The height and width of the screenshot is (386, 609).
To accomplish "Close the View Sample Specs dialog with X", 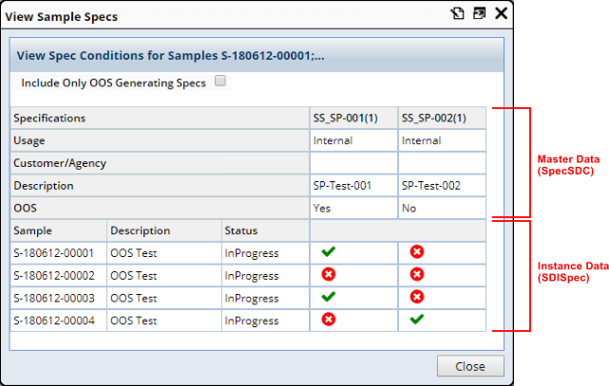I will coord(501,13).
